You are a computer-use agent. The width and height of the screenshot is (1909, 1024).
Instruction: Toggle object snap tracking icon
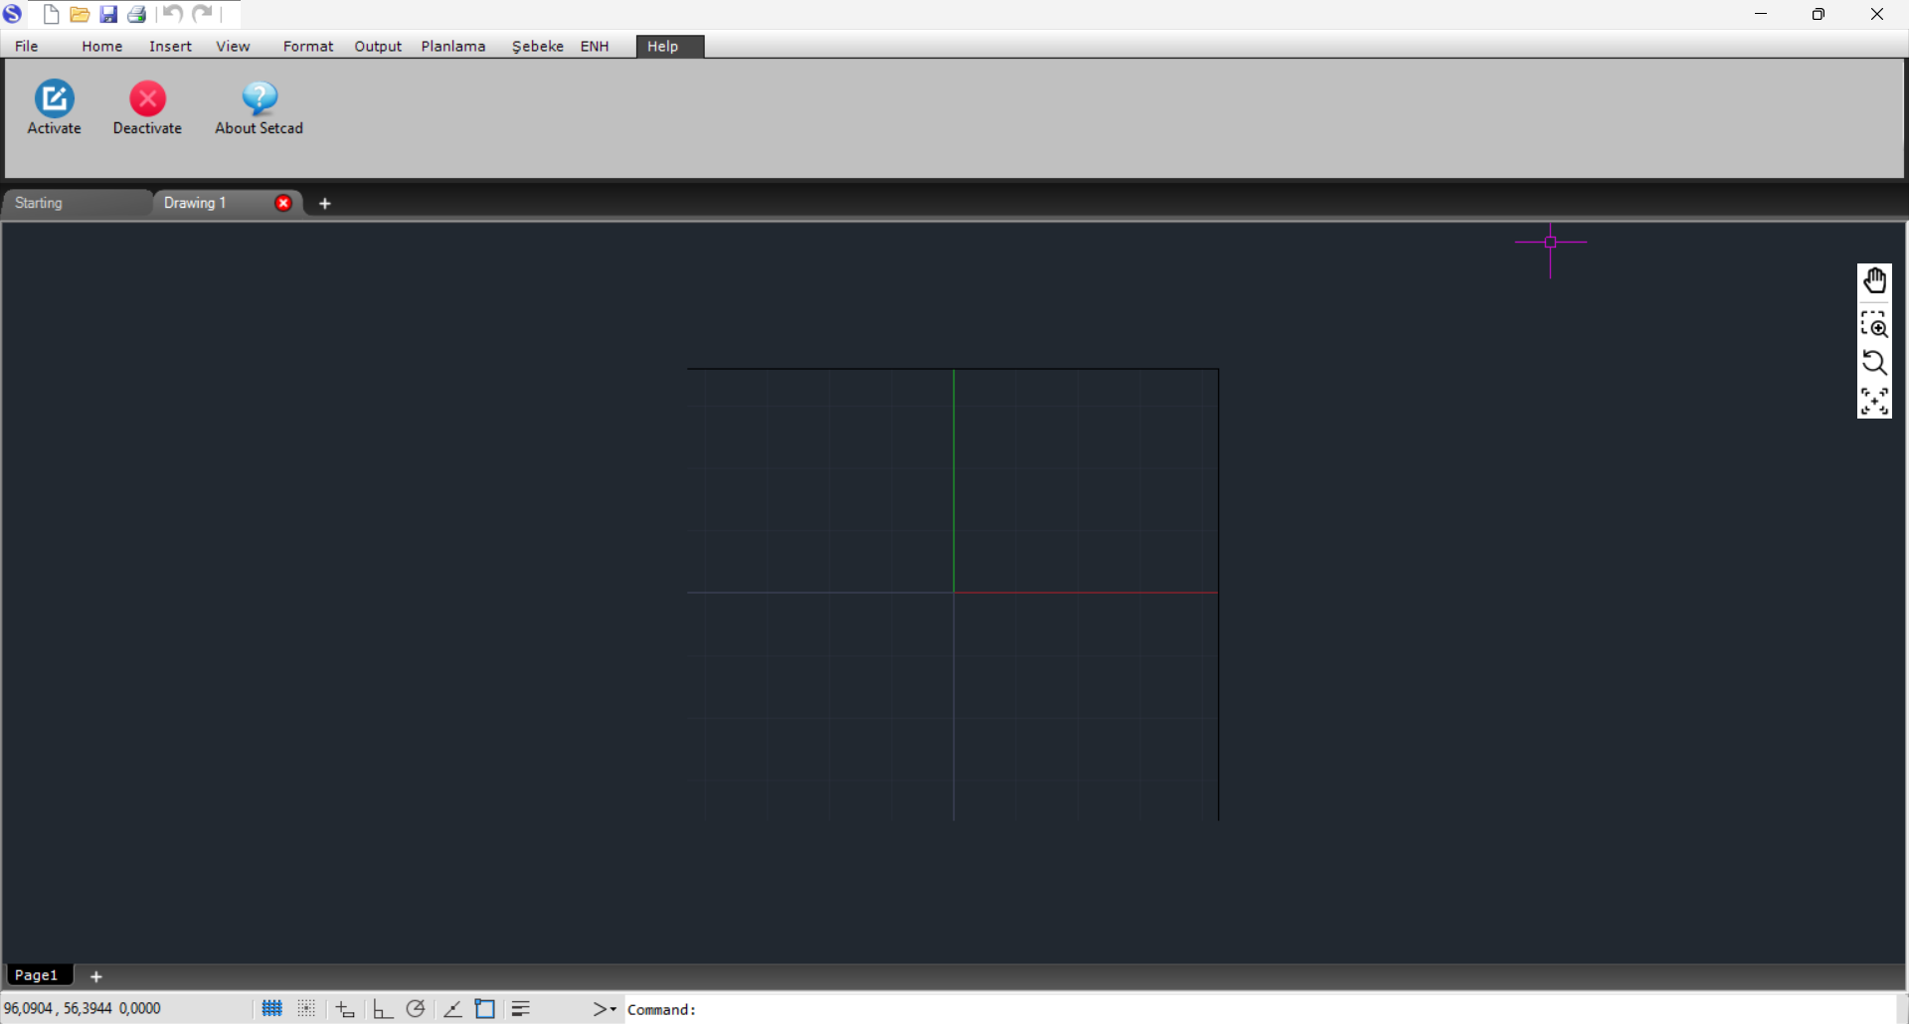(x=452, y=1009)
